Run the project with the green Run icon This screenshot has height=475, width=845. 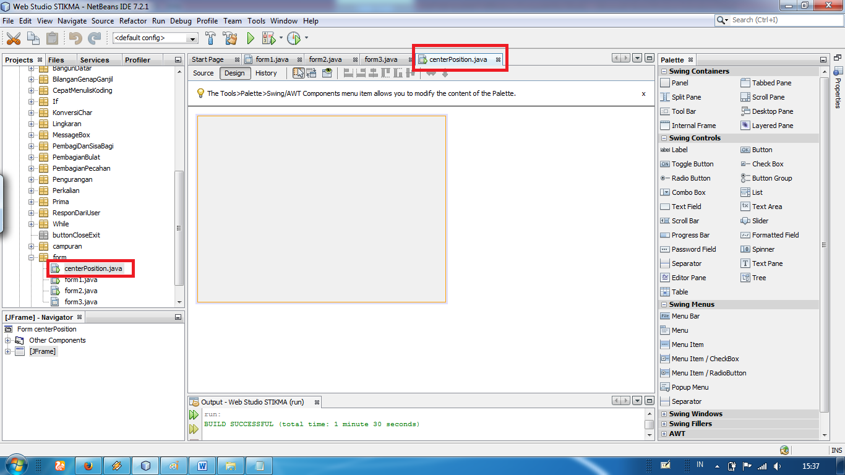point(250,38)
